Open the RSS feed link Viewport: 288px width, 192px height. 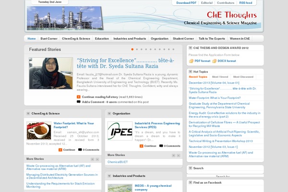[246, 3]
